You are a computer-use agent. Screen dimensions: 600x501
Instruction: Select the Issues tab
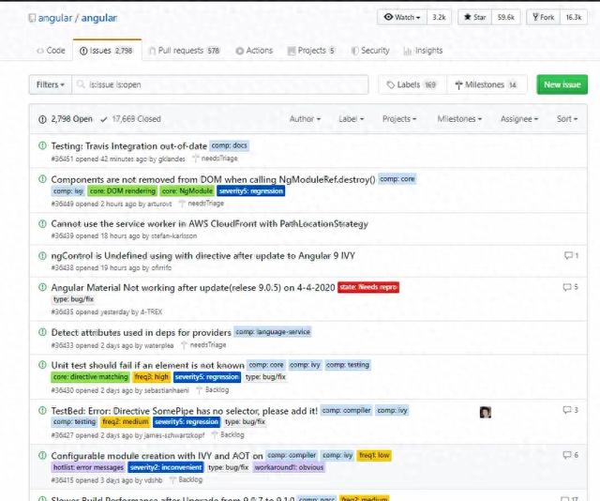click(x=106, y=51)
